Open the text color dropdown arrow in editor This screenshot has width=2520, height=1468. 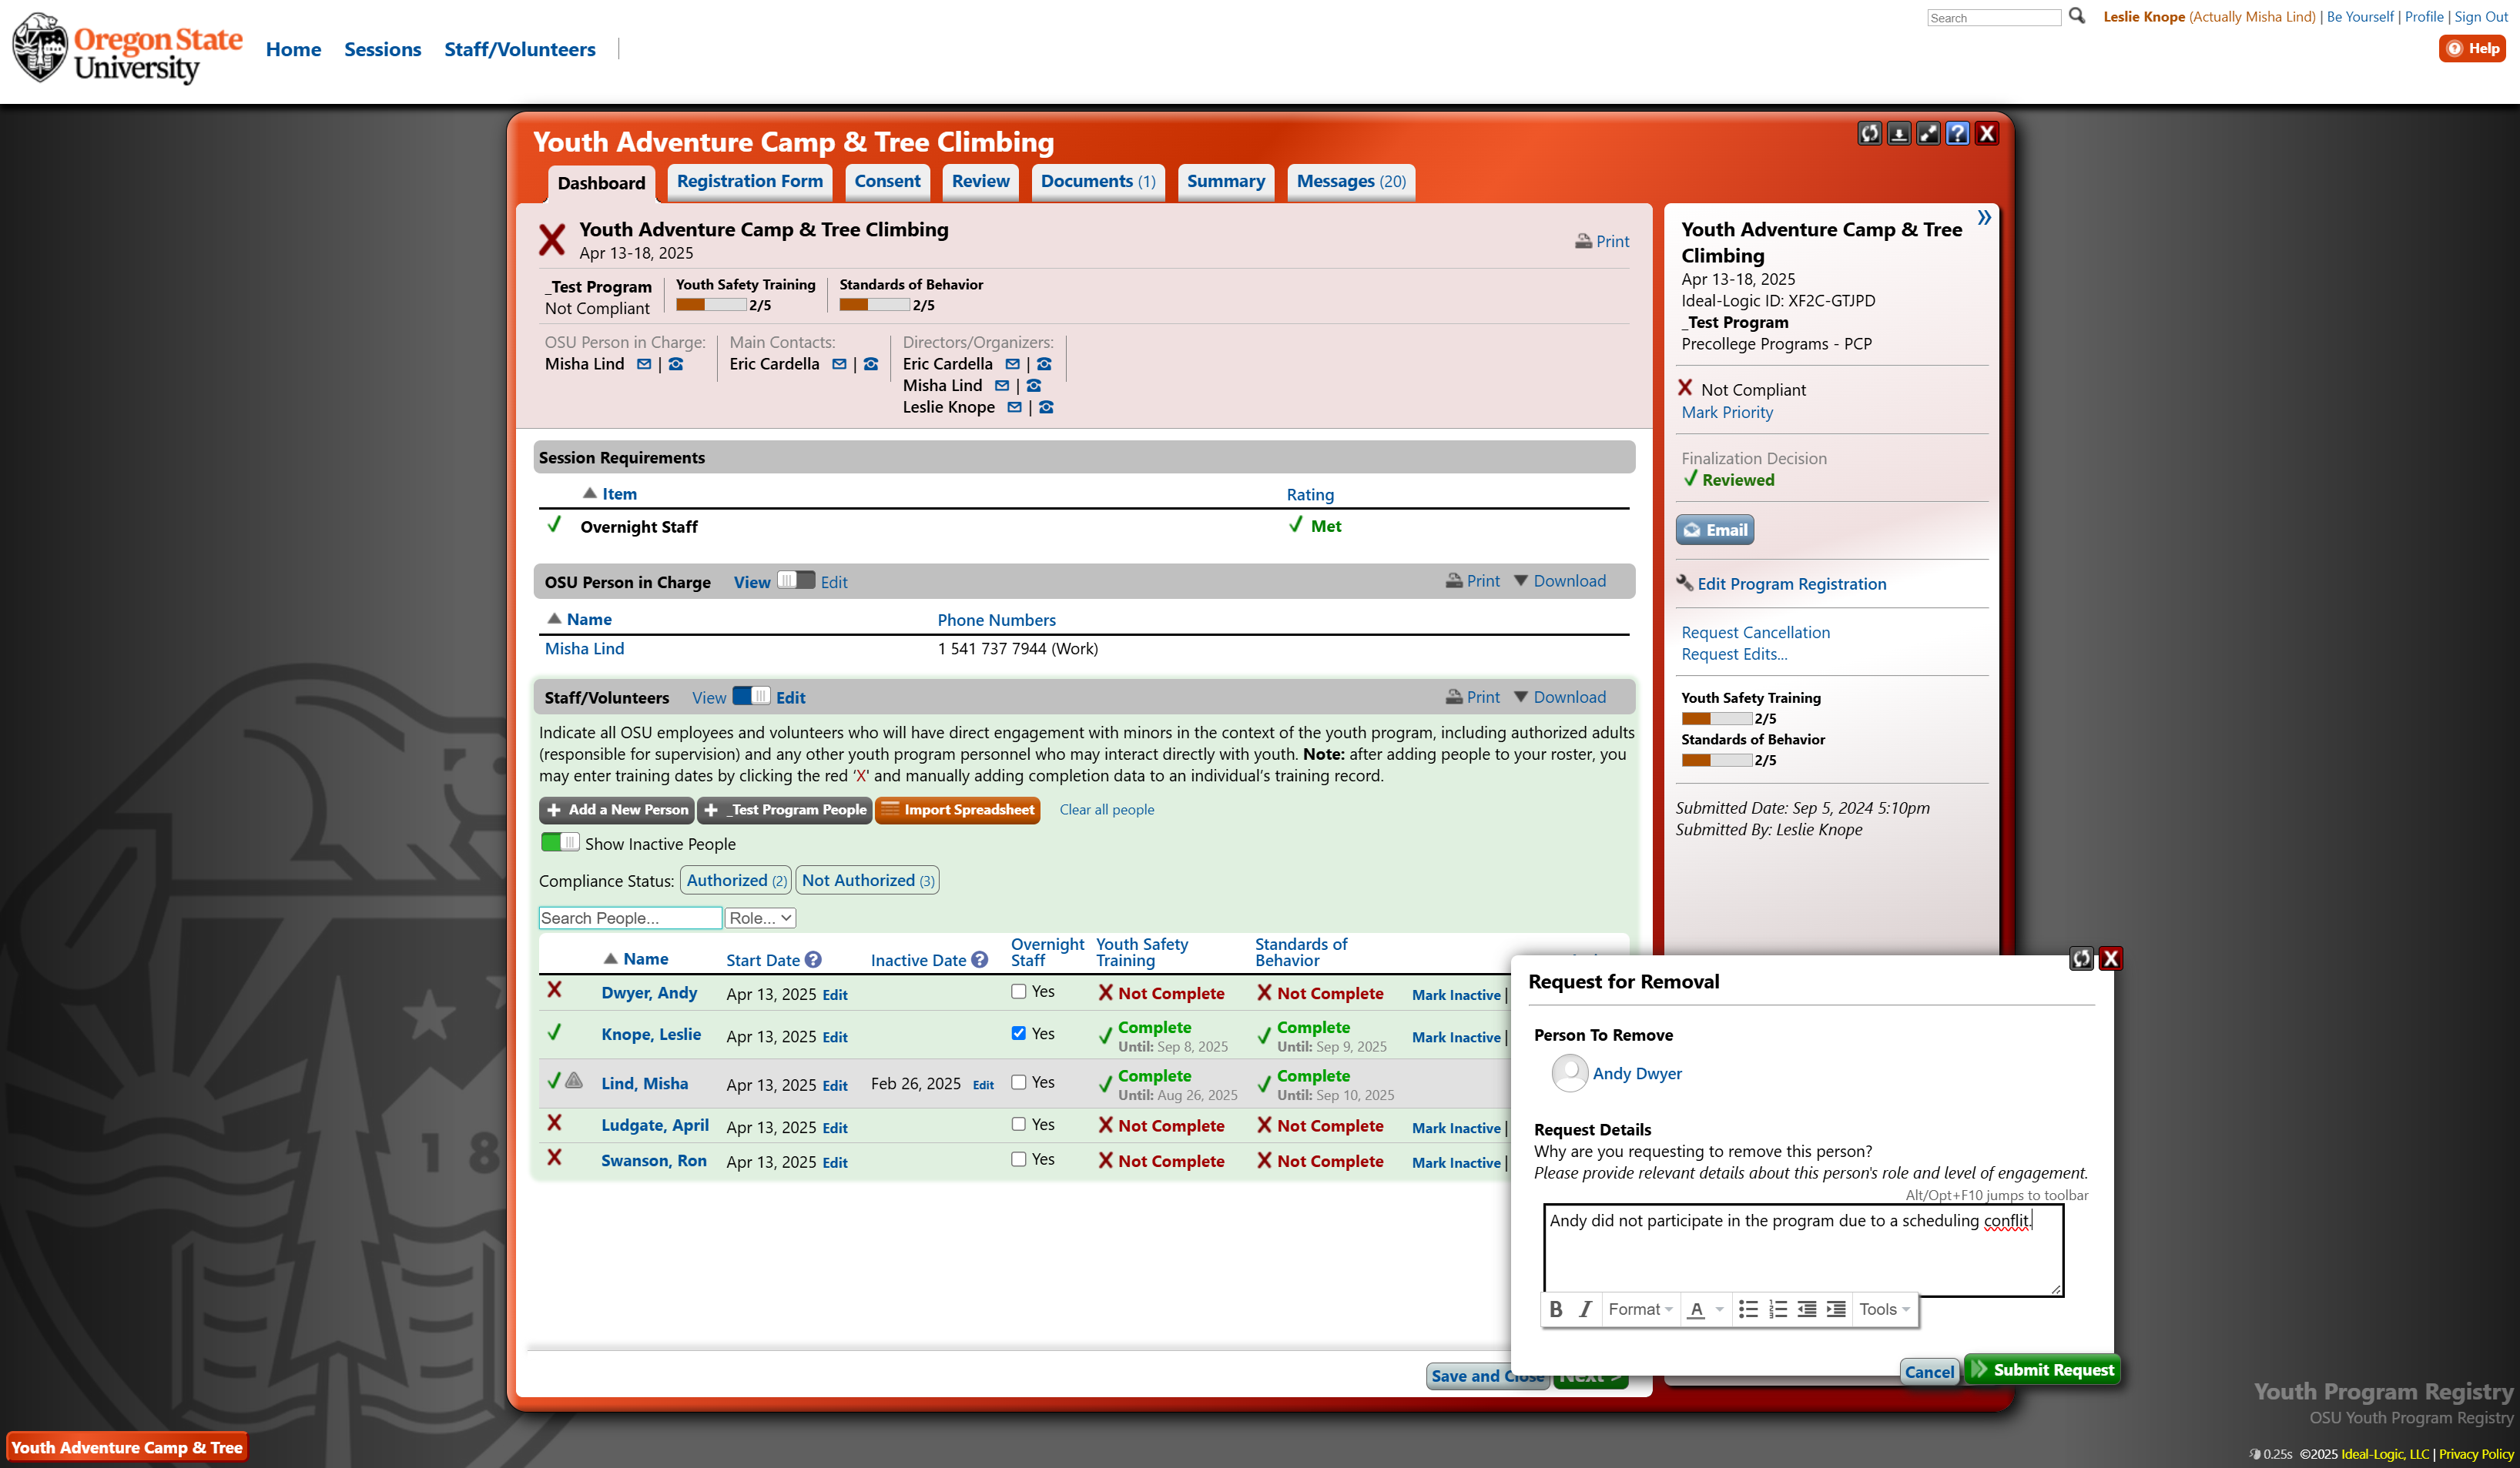(1719, 1309)
